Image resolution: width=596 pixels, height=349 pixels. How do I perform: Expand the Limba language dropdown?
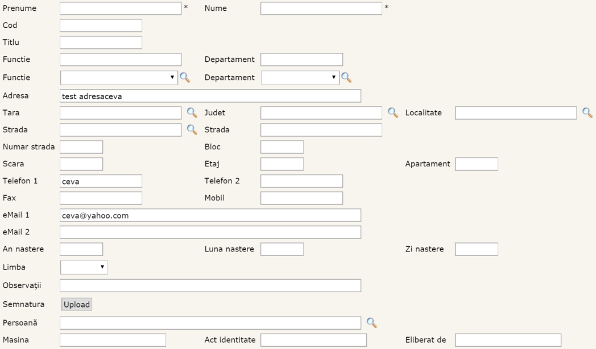coord(84,267)
